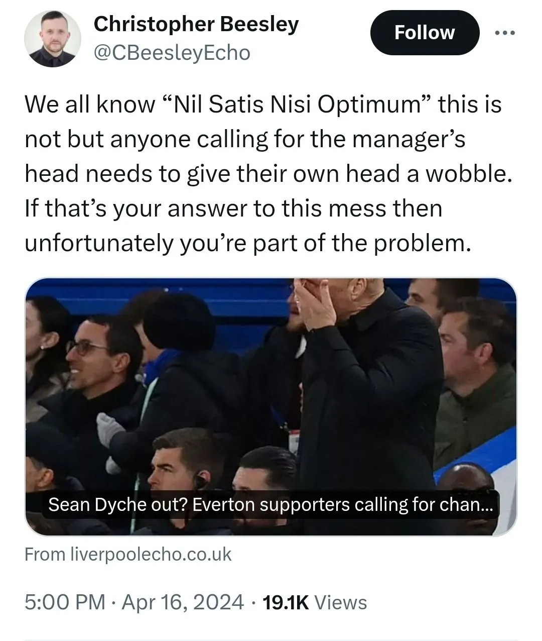Screen dimensions: 542x641
Task: Open Christopher Beesley's profile picture
Action: (x=52, y=39)
